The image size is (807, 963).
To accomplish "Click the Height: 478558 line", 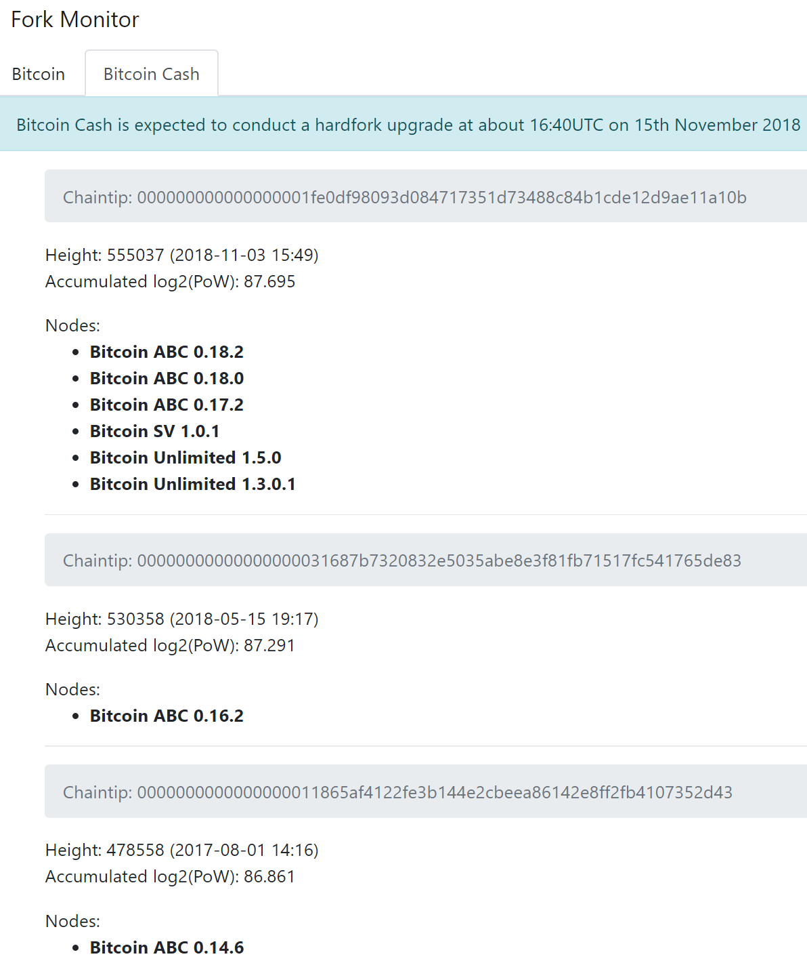I will tap(181, 850).
